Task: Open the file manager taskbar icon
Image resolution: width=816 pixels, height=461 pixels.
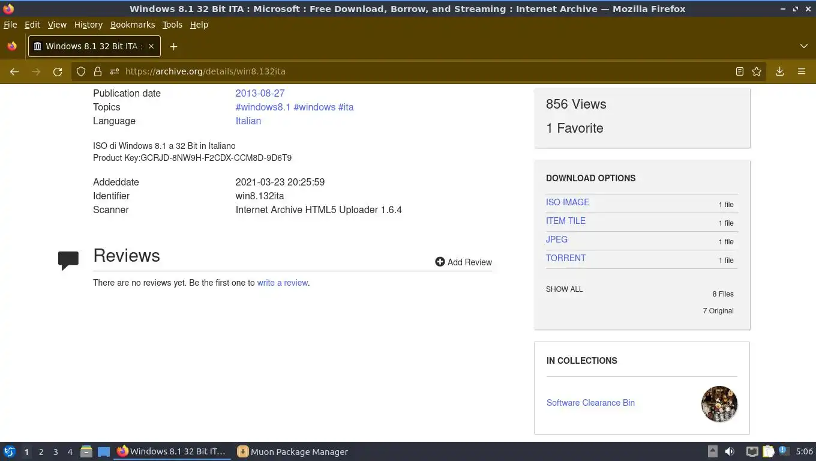Action: 86,451
